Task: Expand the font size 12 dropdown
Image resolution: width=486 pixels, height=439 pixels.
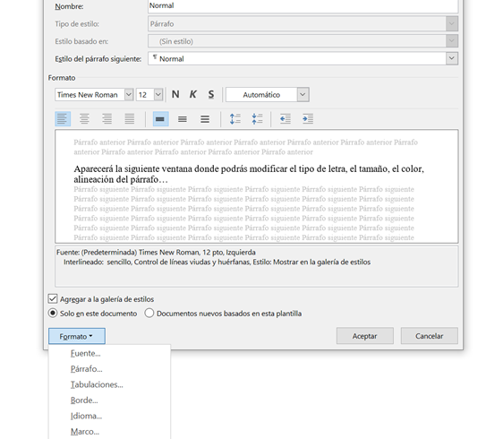Action: pos(158,94)
